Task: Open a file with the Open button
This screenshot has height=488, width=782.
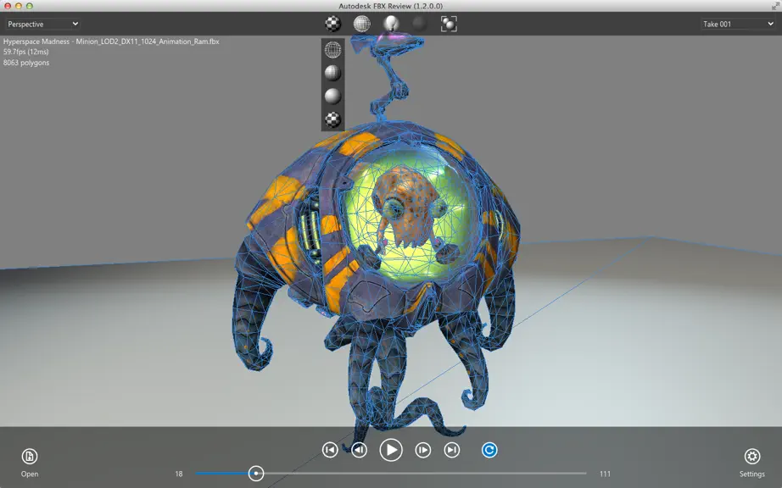Action: coord(30,463)
